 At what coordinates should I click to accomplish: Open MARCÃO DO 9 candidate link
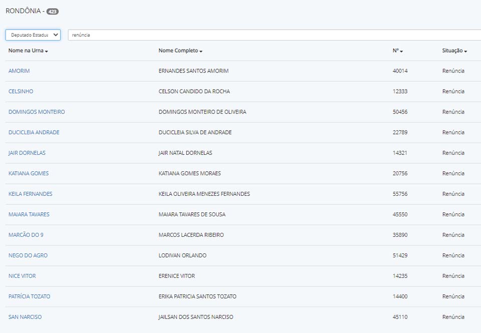tap(26, 235)
